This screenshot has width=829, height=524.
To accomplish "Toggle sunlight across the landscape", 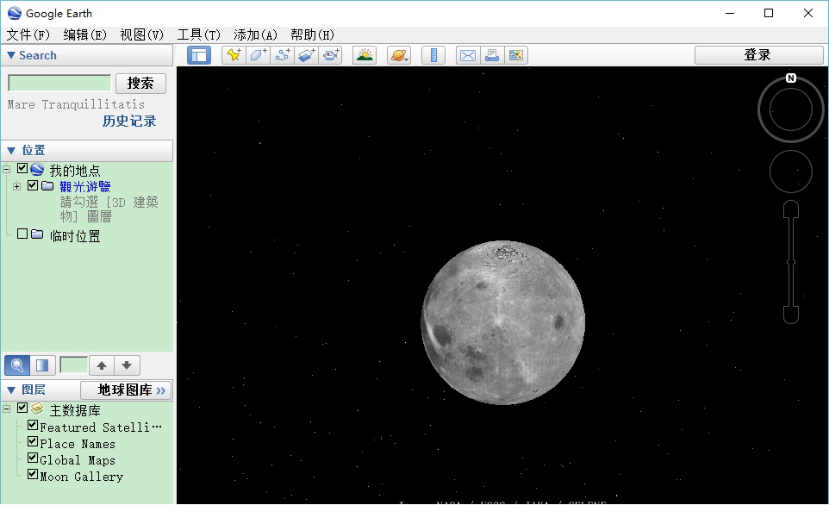I will (365, 55).
